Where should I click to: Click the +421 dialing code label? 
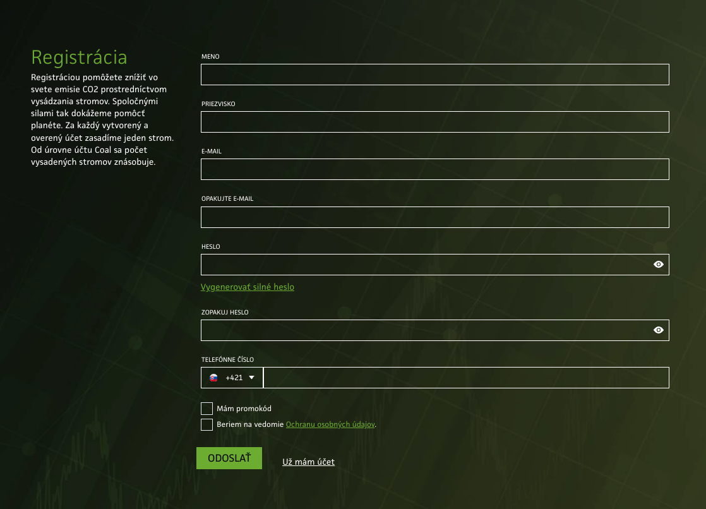tap(233, 377)
